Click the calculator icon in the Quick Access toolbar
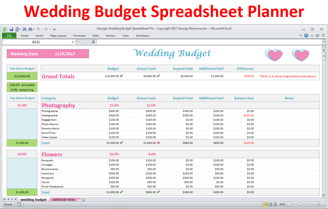This screenshot has width=328, height=209. coord(17,29)
